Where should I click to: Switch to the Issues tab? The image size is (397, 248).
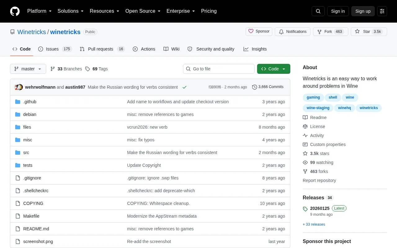pos(55,49)
